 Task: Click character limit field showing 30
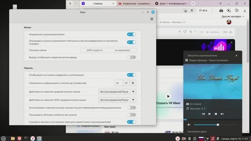tap(118, 83)
